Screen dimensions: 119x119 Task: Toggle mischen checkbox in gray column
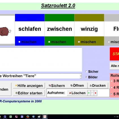pos(109,42)
